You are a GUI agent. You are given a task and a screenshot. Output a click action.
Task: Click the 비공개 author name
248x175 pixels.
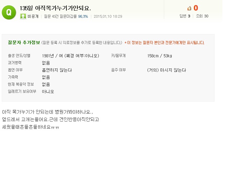coord(33,16)
